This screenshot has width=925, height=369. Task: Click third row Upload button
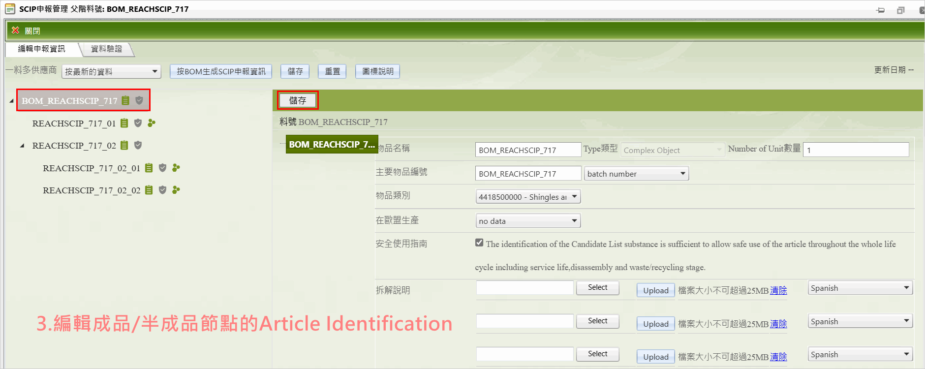point(656,357)
